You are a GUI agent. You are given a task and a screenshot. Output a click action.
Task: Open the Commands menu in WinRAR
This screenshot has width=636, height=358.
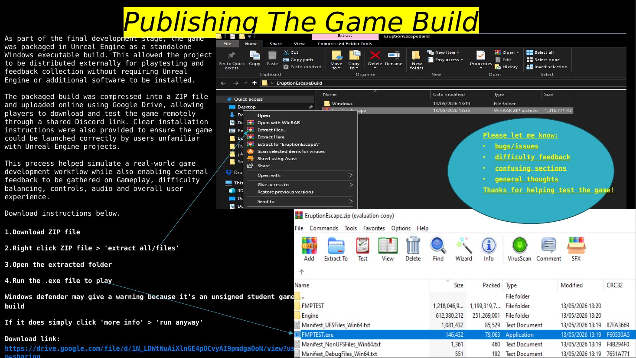pos(323,228)
